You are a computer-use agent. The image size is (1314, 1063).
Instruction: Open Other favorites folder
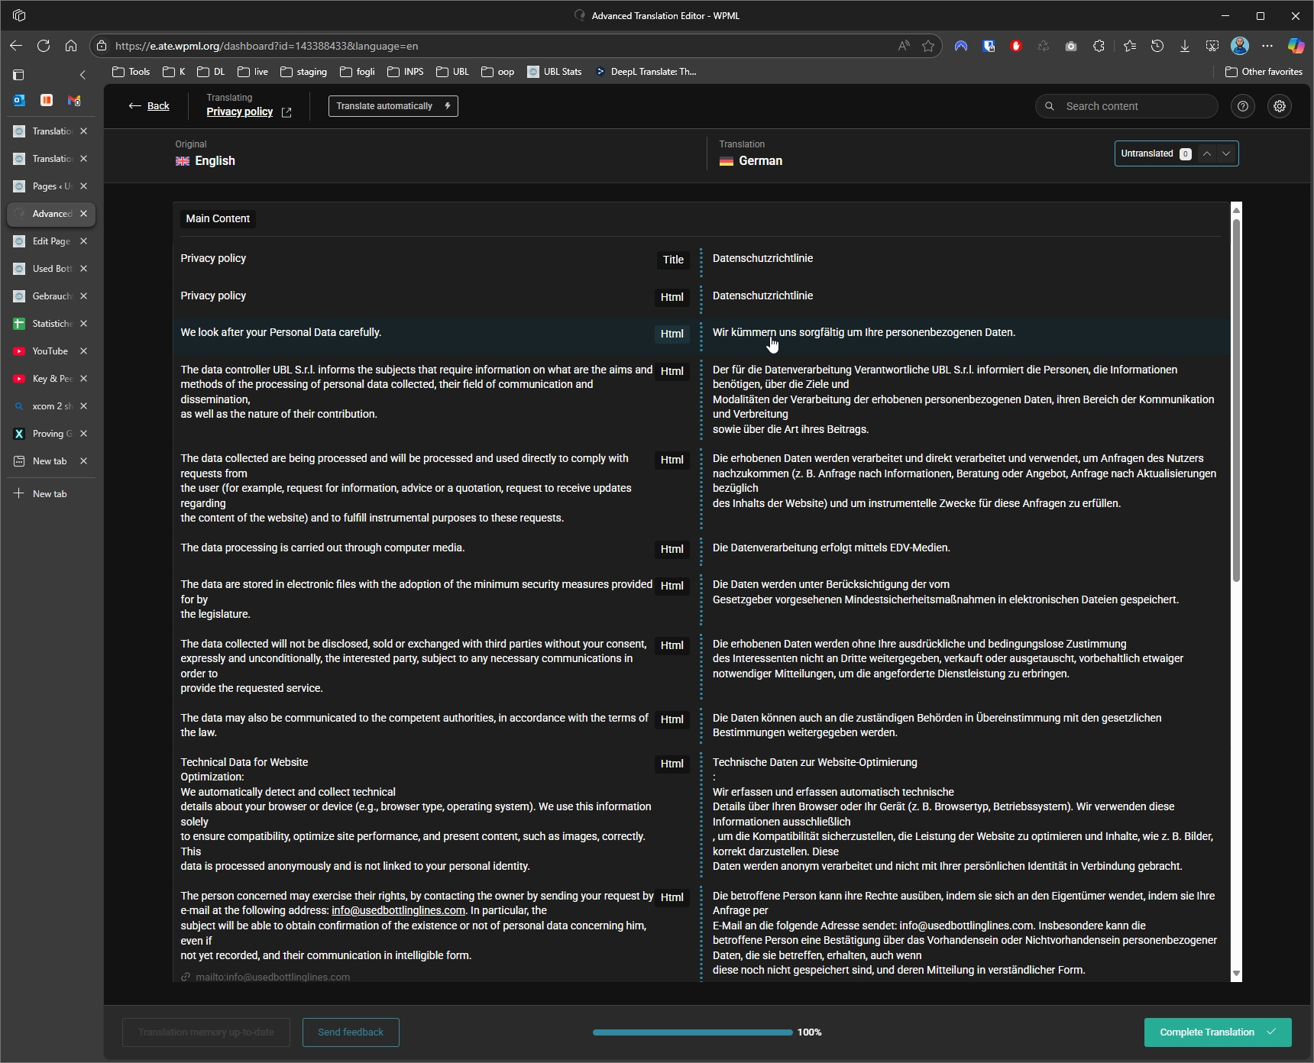tap(1264, 72)
